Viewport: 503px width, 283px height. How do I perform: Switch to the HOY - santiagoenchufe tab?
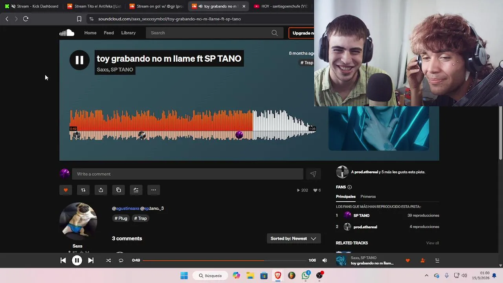click(x=281, y=6)
